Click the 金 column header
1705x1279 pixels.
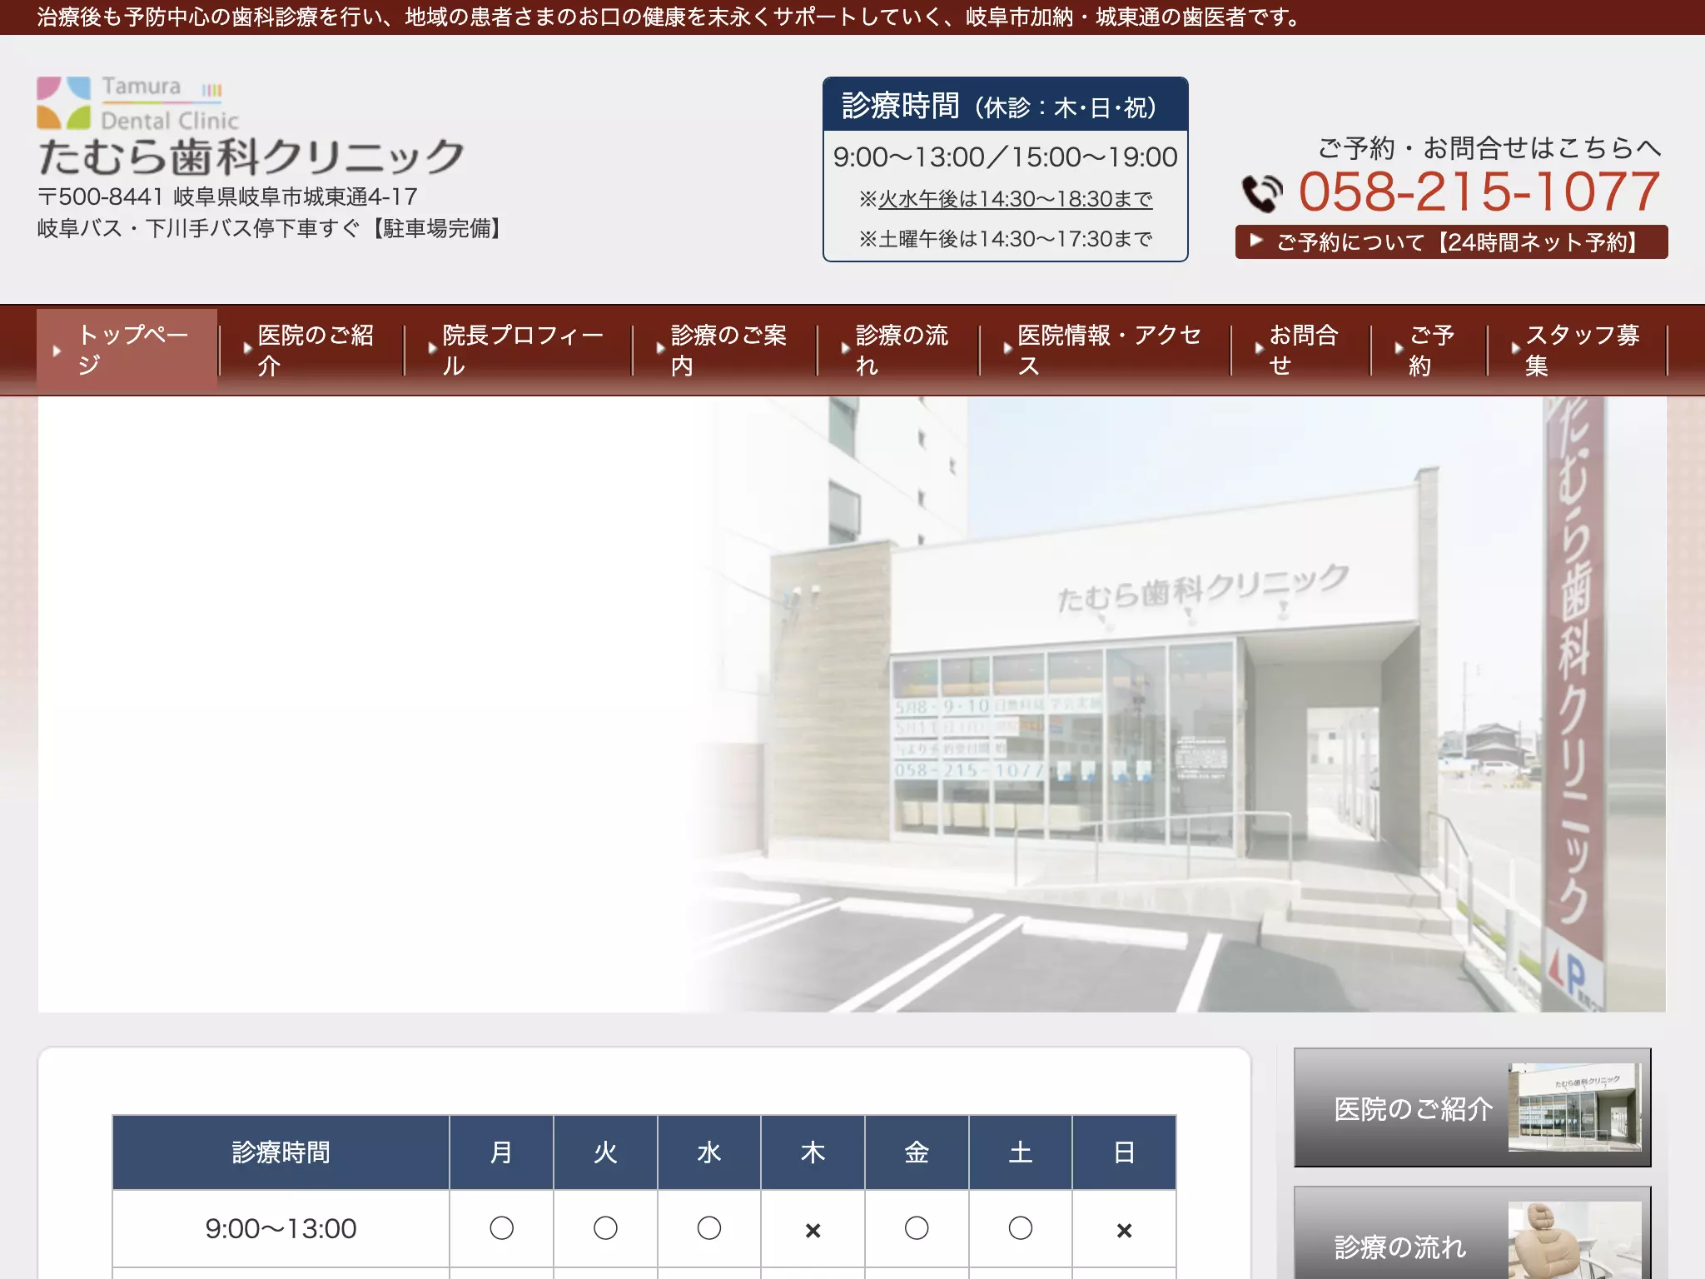917,1152
